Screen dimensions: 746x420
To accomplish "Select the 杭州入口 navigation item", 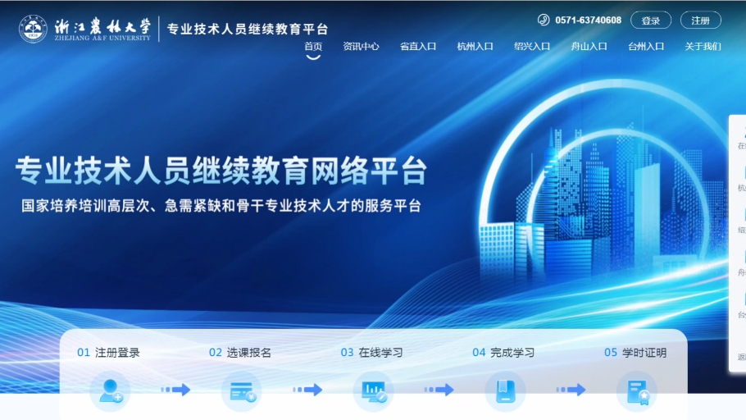I will [x=475, y=47].
